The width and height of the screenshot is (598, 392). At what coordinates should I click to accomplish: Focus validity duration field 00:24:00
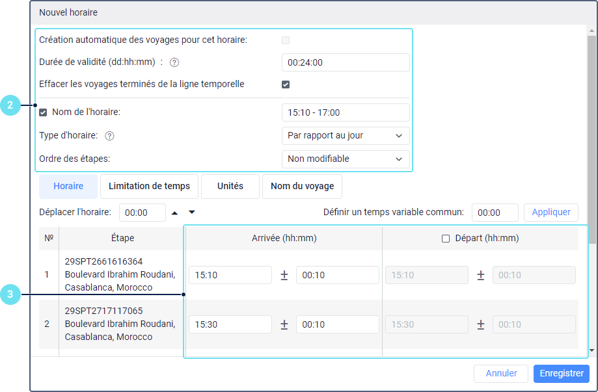click(346, 62)
